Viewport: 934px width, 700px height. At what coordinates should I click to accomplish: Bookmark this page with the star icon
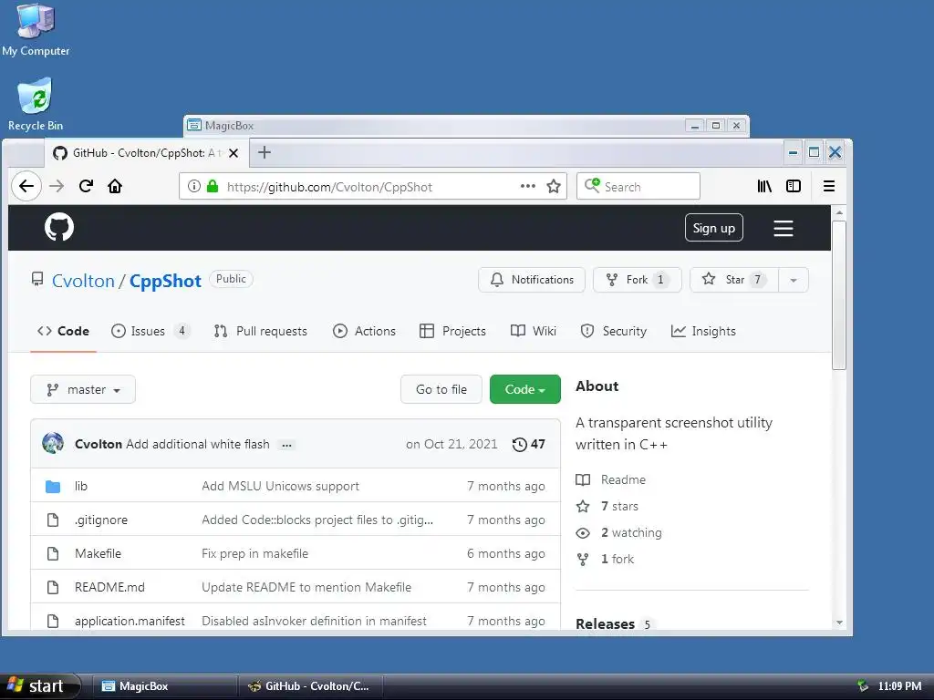click(554, 186)
